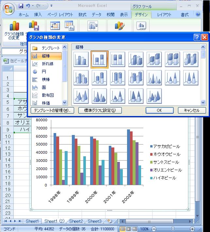This screenshot has height=232, width=210.
Task: Open the chart styles gallery icon
Action: tap(120, 26)
